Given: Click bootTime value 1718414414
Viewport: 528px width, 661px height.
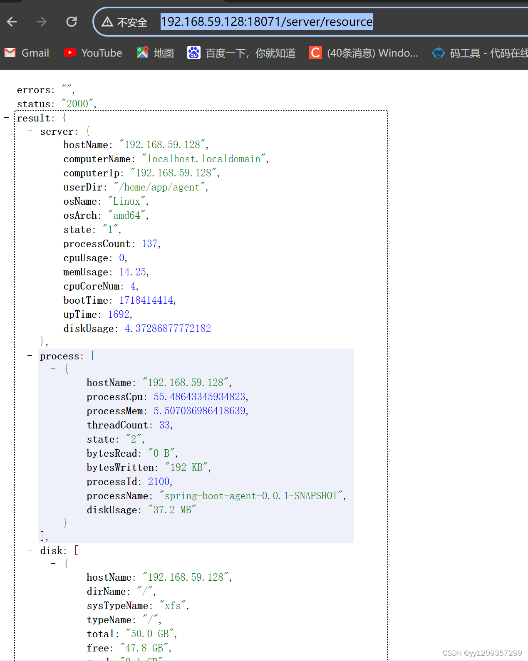Looking at the screenshot, I should tap(146, 300).
